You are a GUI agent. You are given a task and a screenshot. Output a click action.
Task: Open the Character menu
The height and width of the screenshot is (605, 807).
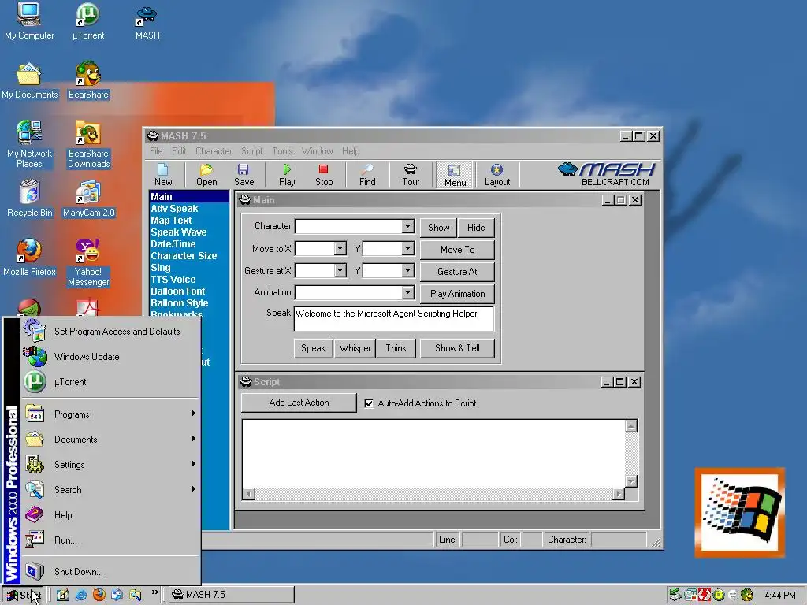click(x=214, y=151)
